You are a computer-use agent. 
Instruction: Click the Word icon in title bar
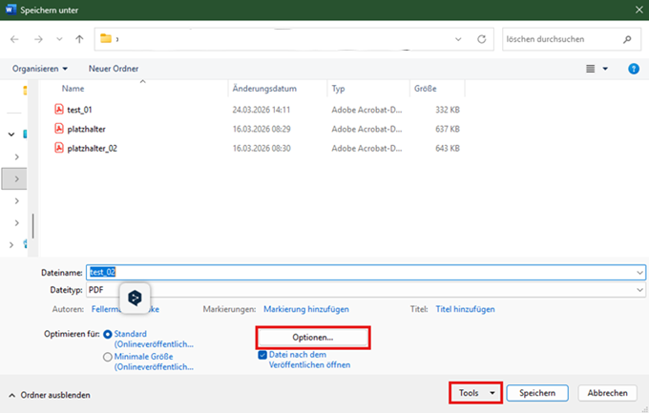click(x=10, y=10)
